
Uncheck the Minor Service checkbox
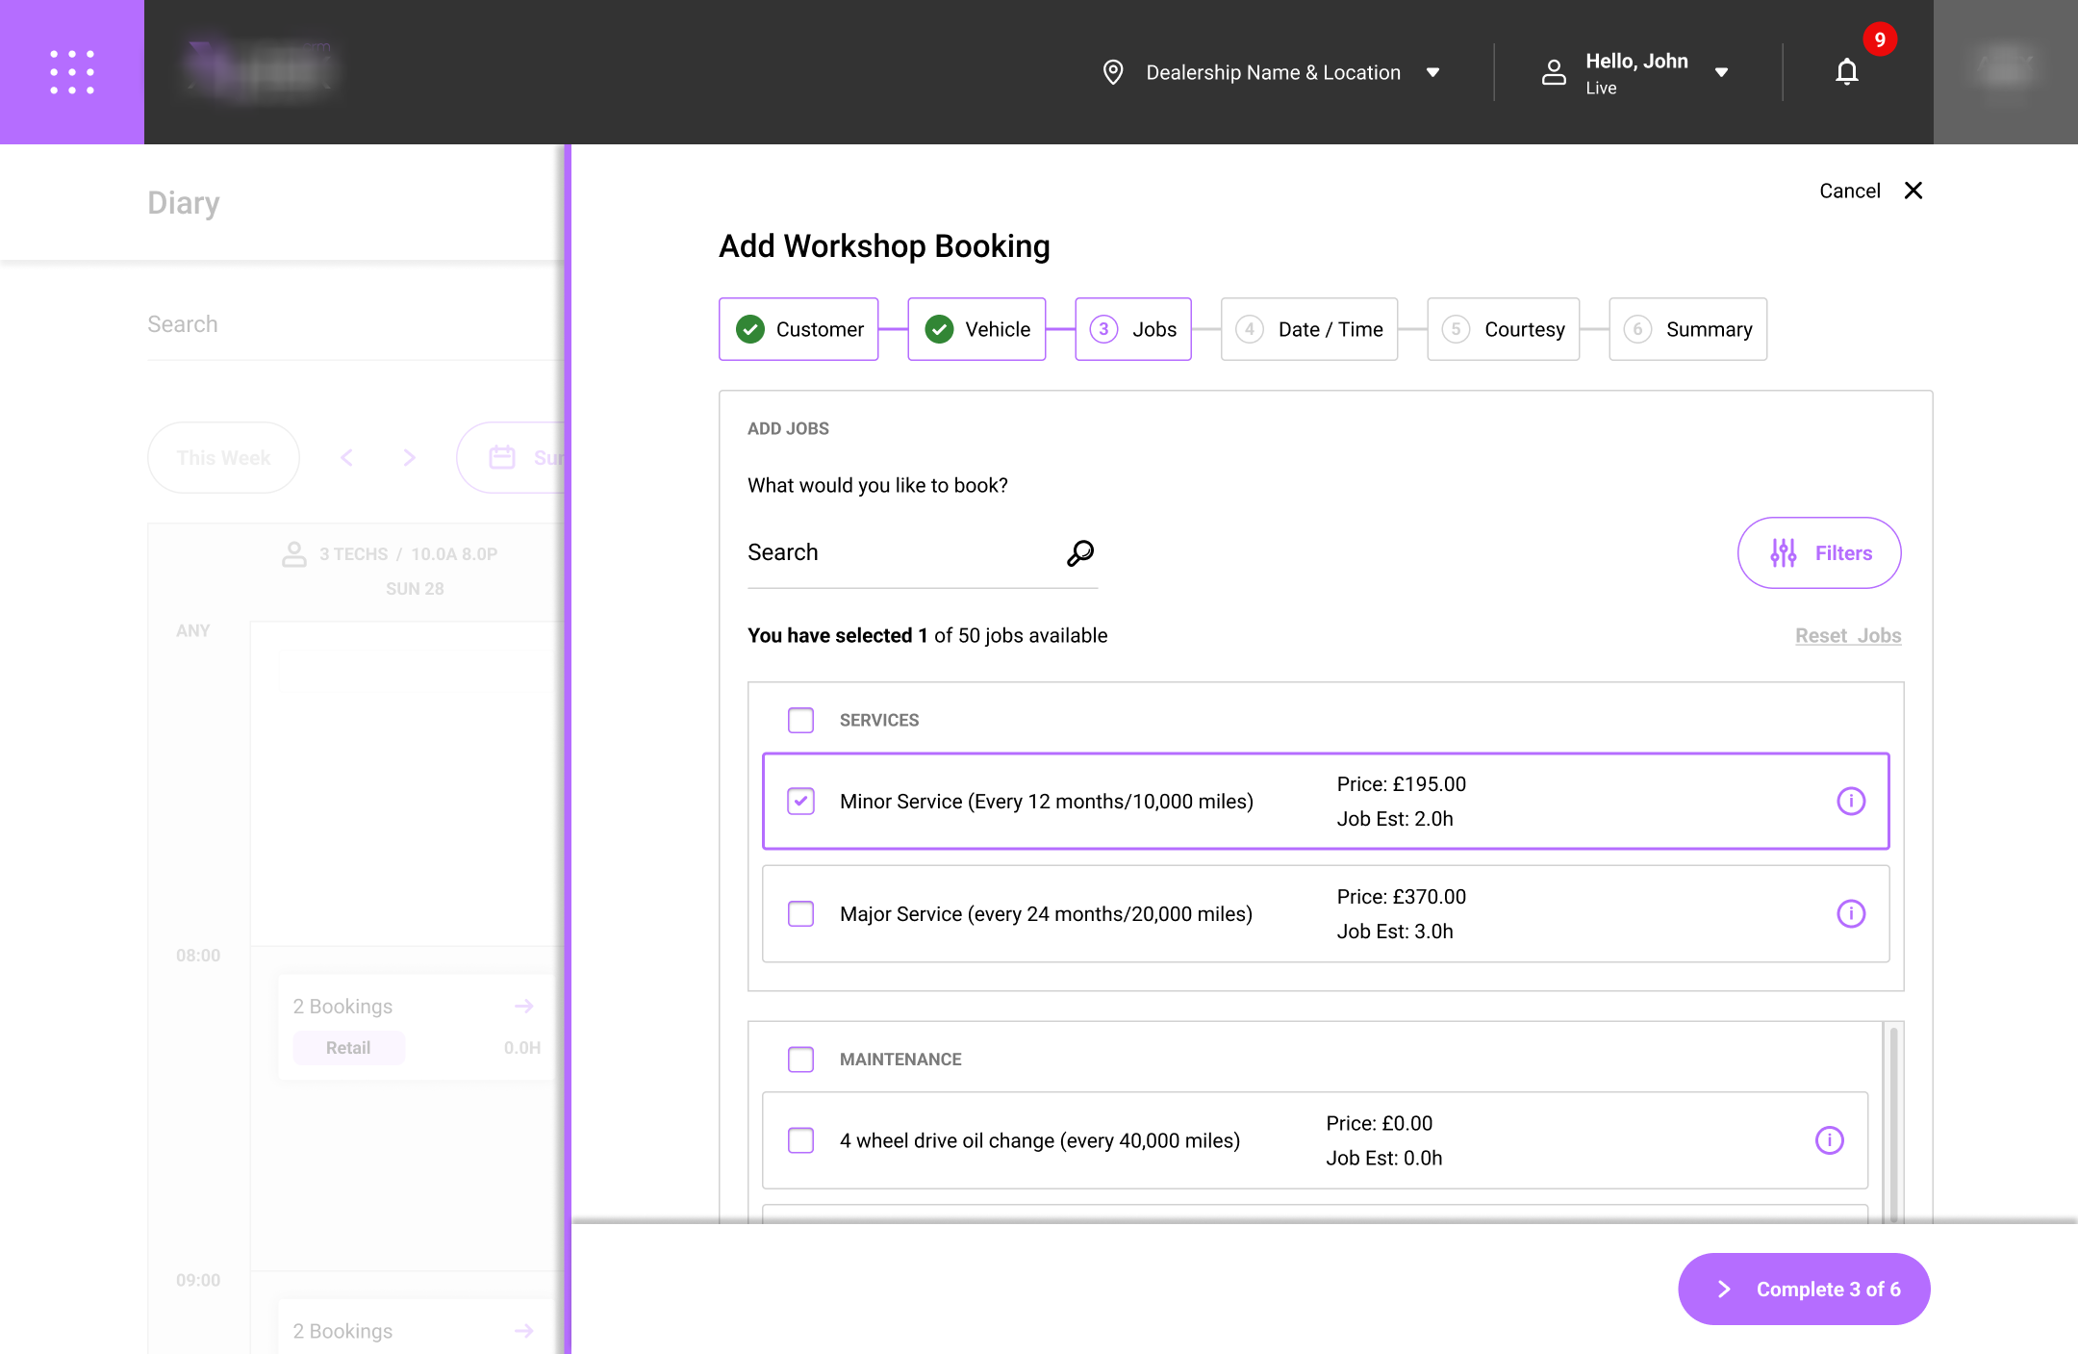point(800,801)
